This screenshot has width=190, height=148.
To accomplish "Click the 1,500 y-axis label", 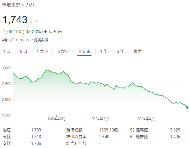I will (x=7, y=115).
